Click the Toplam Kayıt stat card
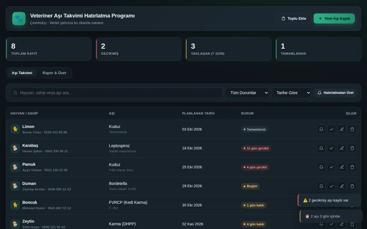This screenshot has width=367, height=229. pos(49,49)
